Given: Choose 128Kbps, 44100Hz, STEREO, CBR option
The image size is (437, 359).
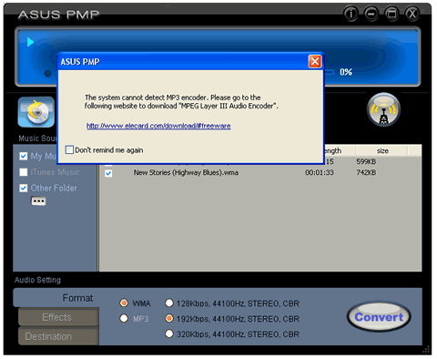Looking at the screenshot, I should [169, 303].
